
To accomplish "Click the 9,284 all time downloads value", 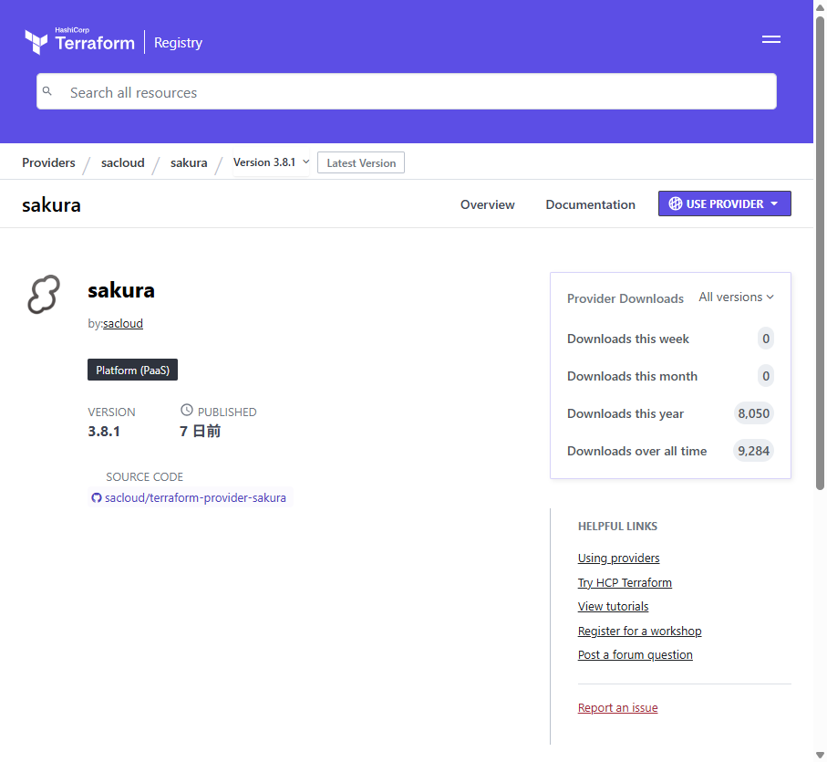I will coord(754,451).
